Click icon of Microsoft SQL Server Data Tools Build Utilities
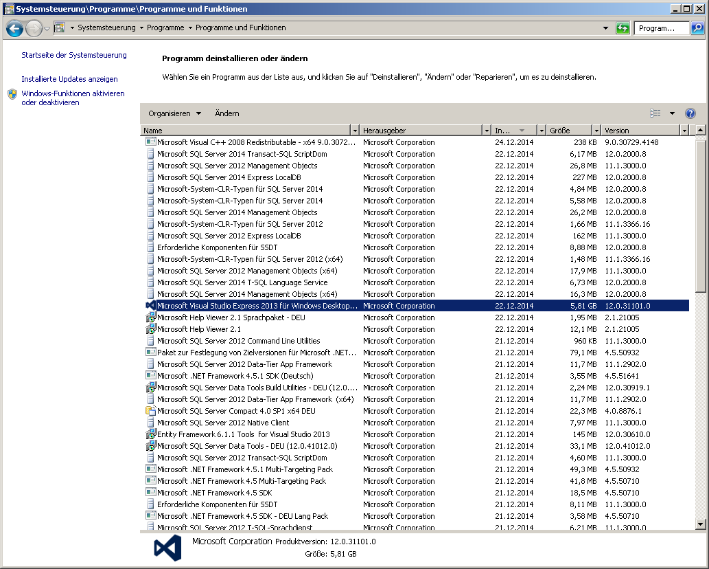709x569 pixels. [150, 388]
